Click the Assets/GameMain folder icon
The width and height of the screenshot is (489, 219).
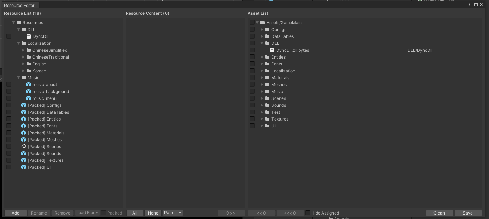[x=262, y=22]
